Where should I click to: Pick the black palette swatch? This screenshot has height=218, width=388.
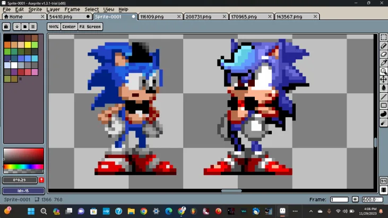(7, 38)
